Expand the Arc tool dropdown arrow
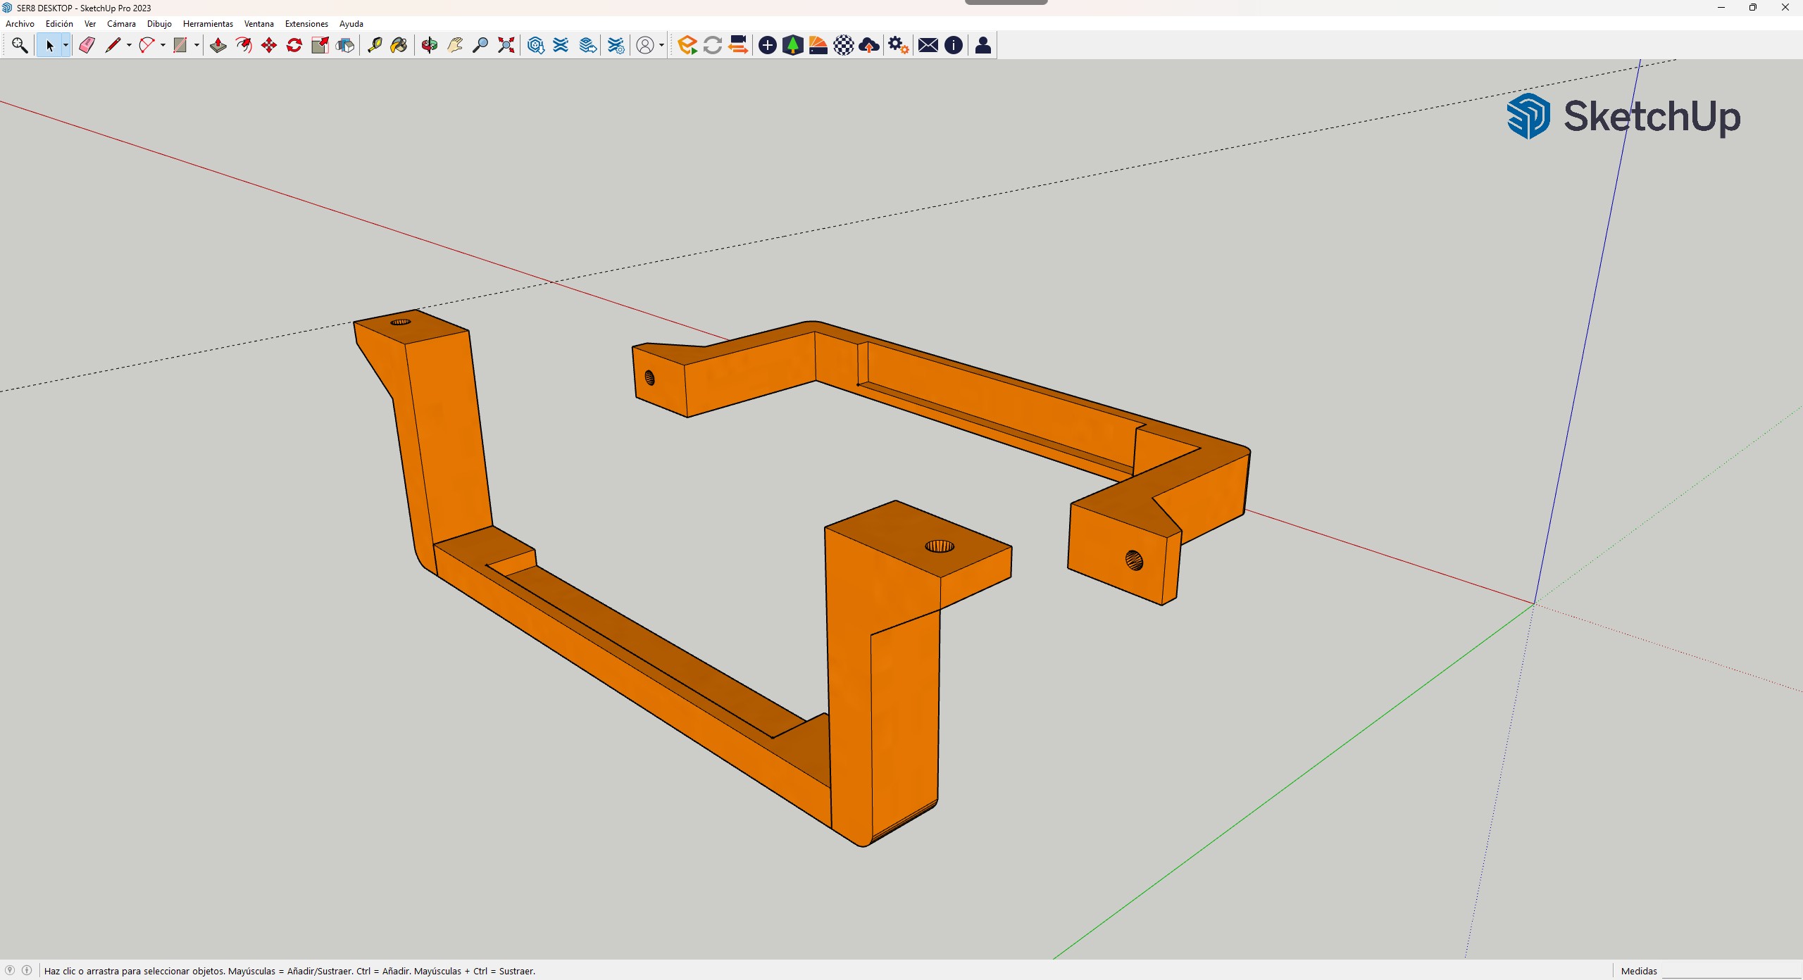This screenshot has width=1803, height=980. point(163,46)
